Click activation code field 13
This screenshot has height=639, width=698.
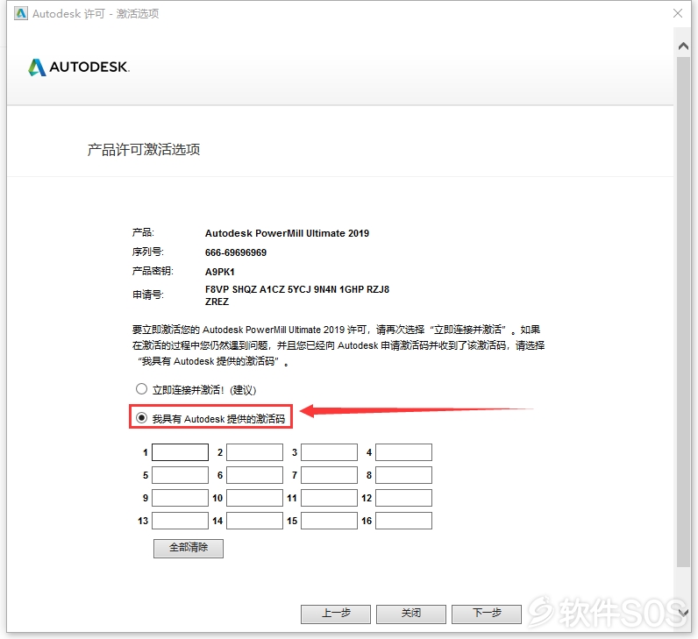click(x=181, y=521)
